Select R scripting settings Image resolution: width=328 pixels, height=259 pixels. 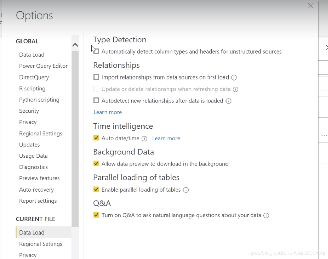(x=32, y=89)
